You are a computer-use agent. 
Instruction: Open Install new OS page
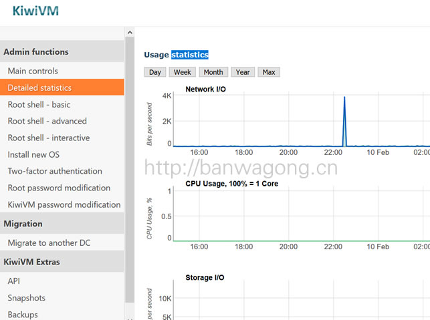pos(33,154)
